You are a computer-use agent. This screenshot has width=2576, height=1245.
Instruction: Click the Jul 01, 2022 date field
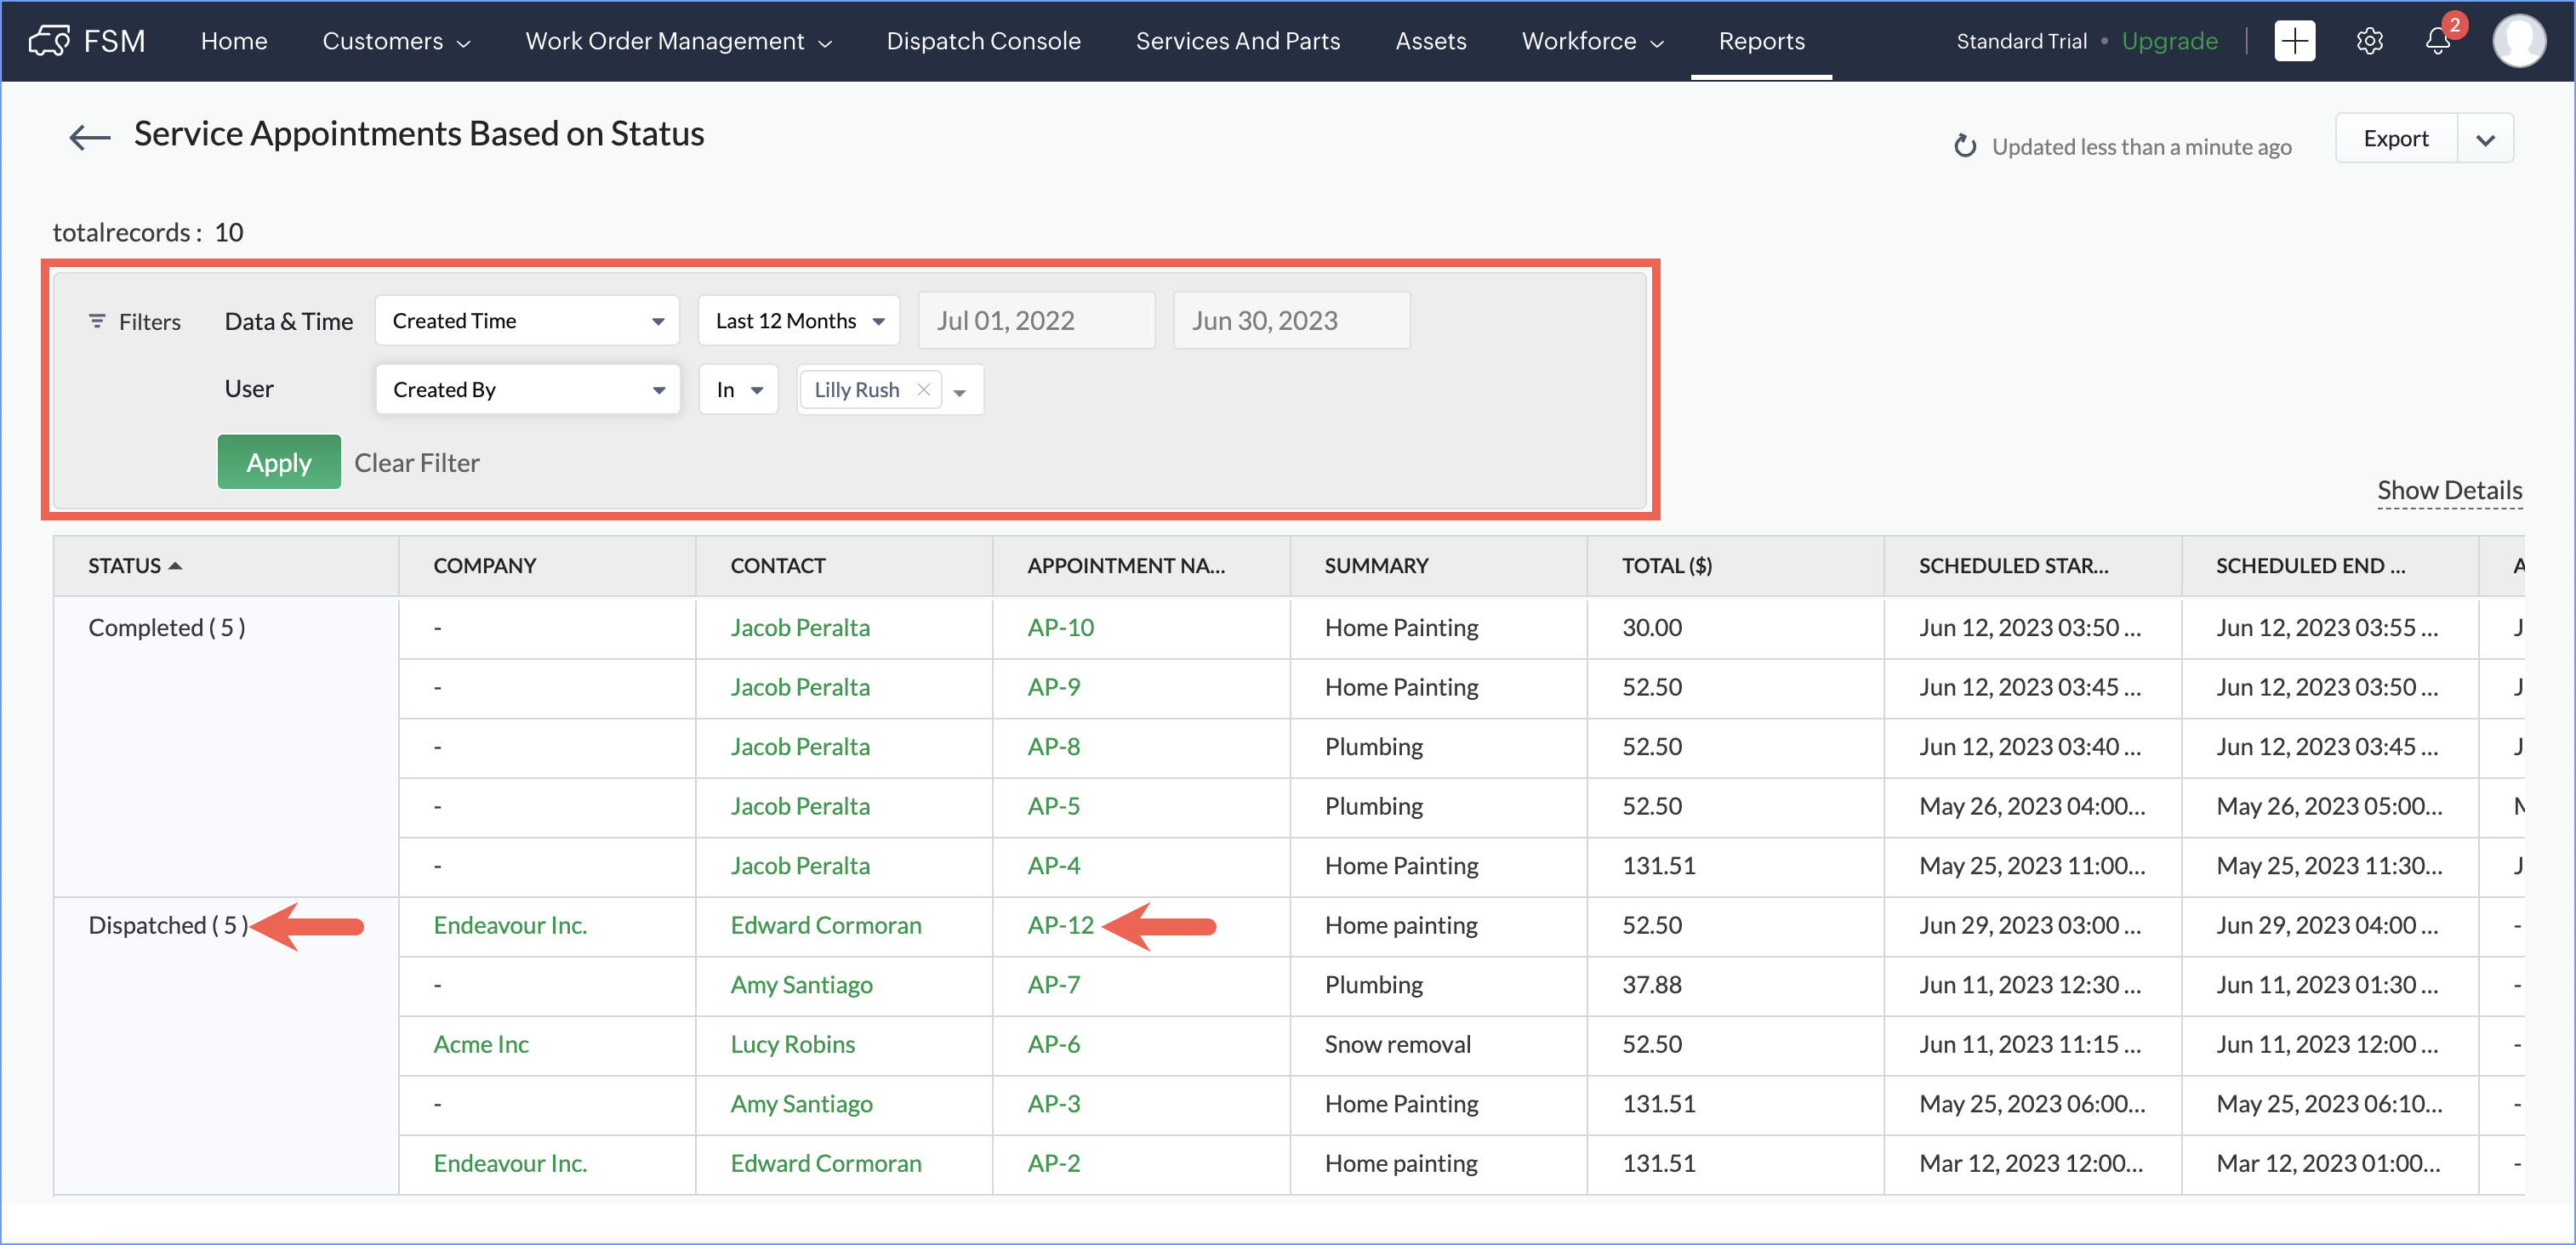tap(1036, 321)
